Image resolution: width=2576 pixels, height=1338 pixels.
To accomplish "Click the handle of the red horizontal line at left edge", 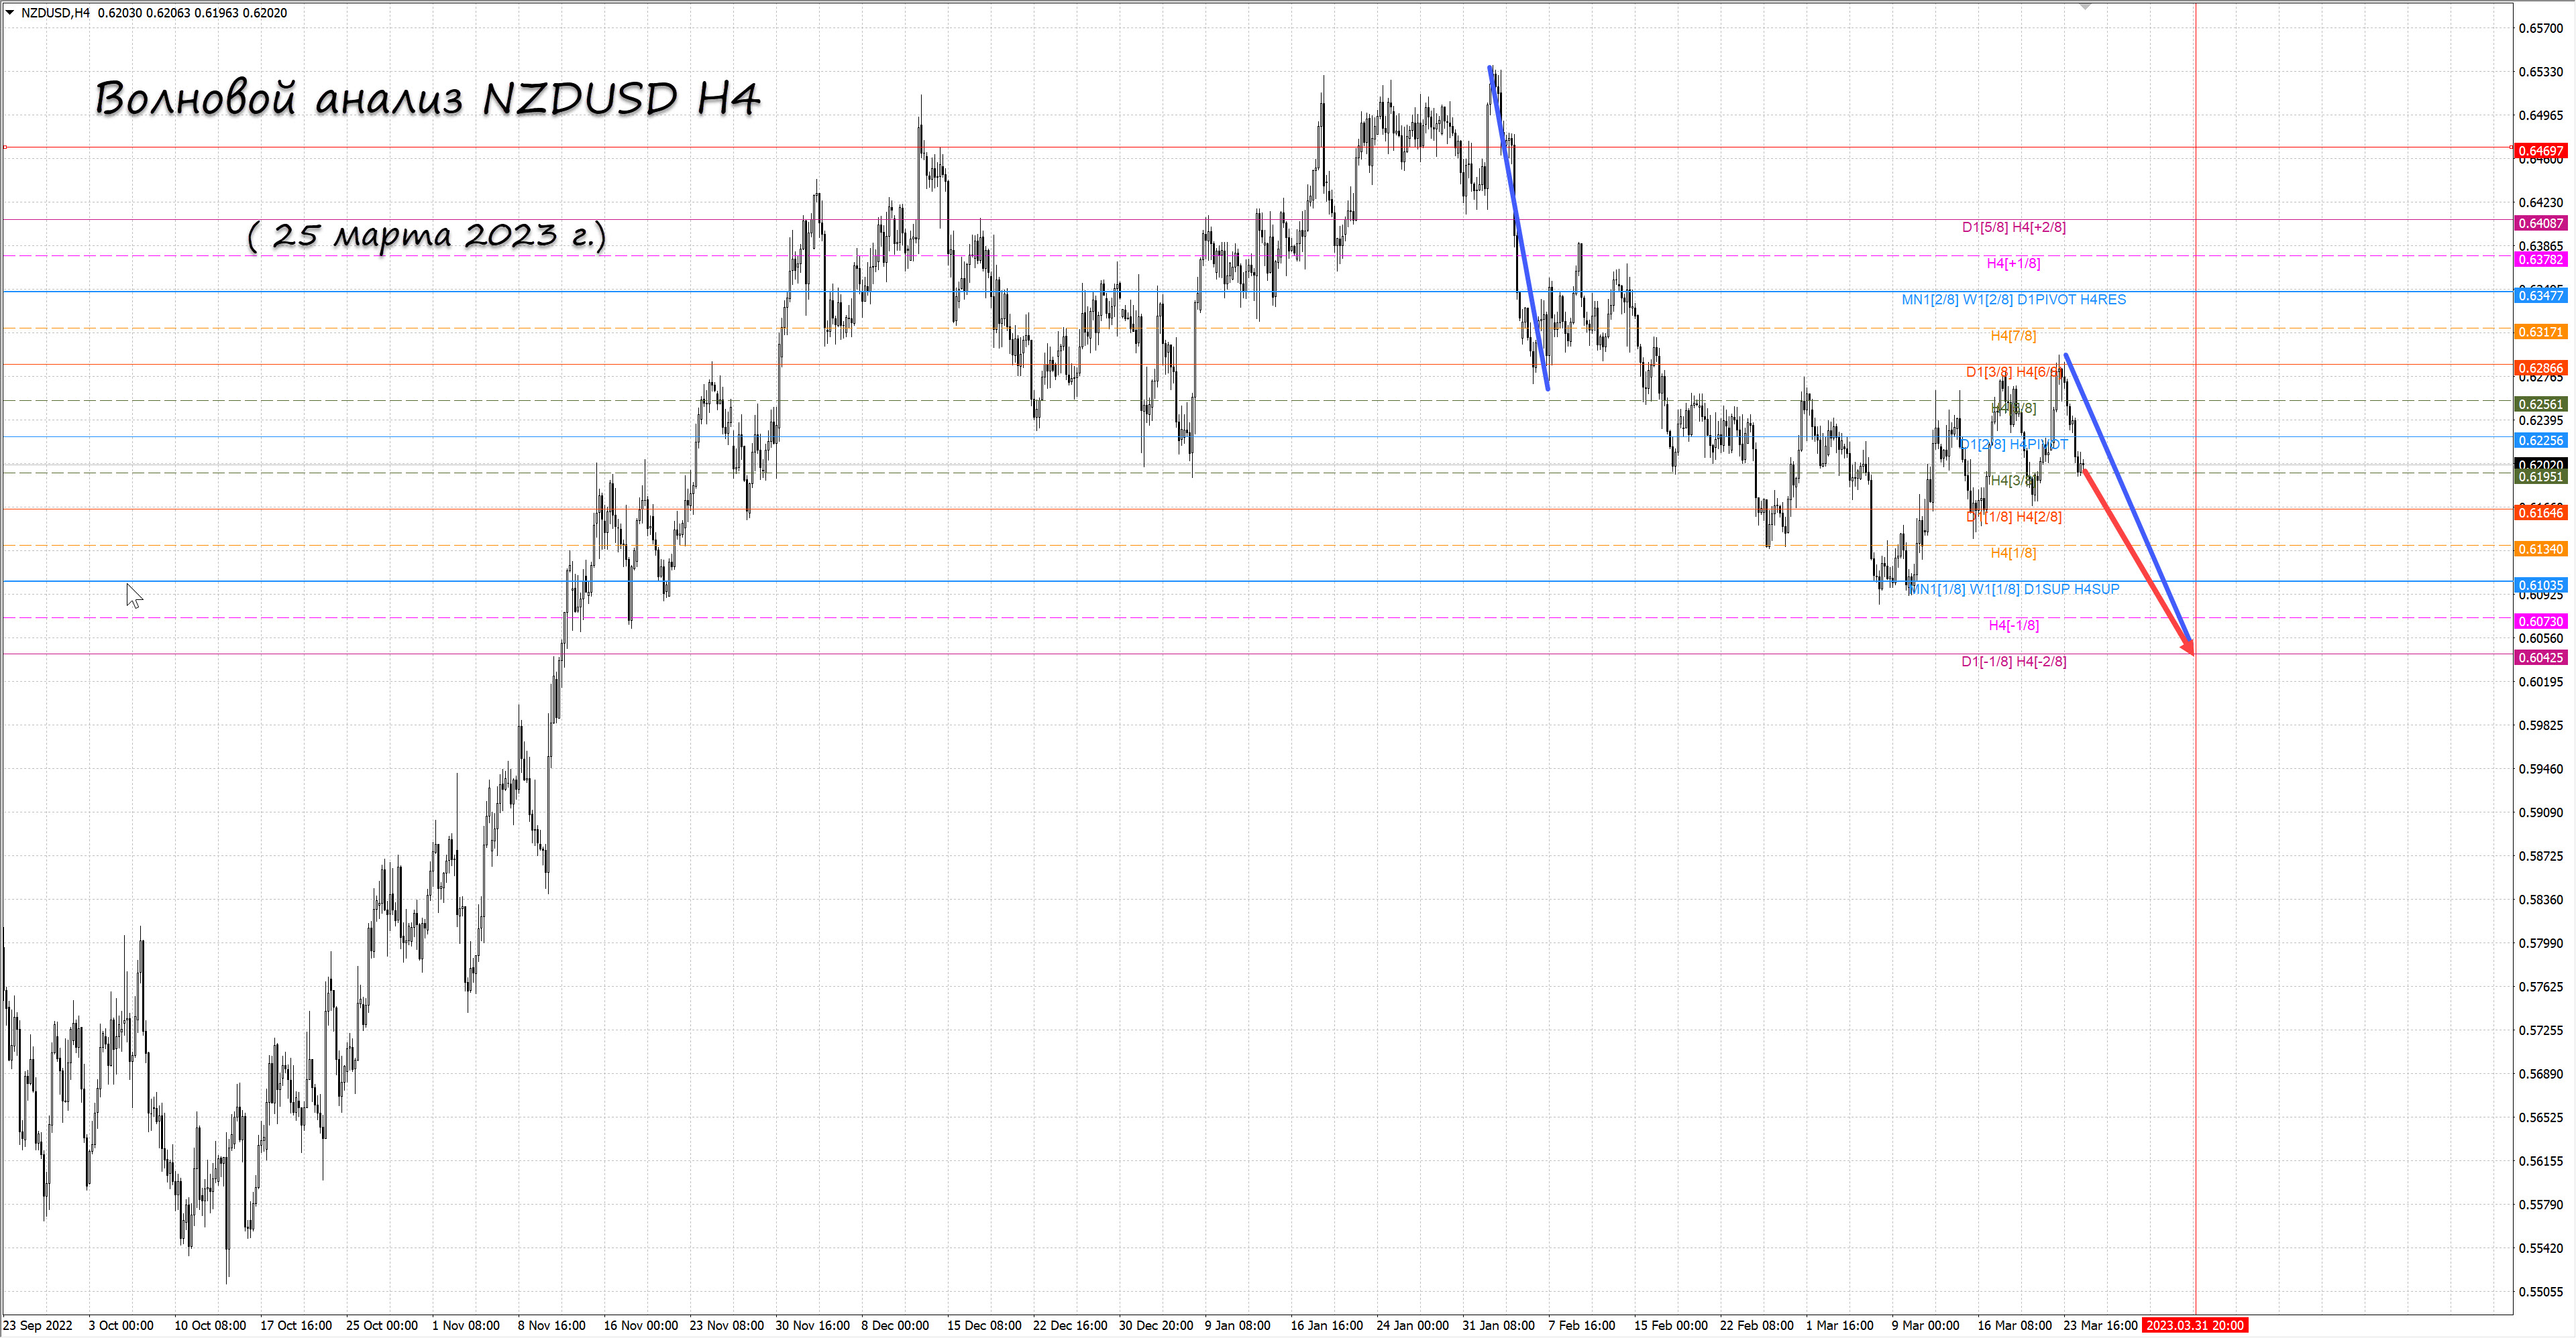I will click(x=5, y=148).
